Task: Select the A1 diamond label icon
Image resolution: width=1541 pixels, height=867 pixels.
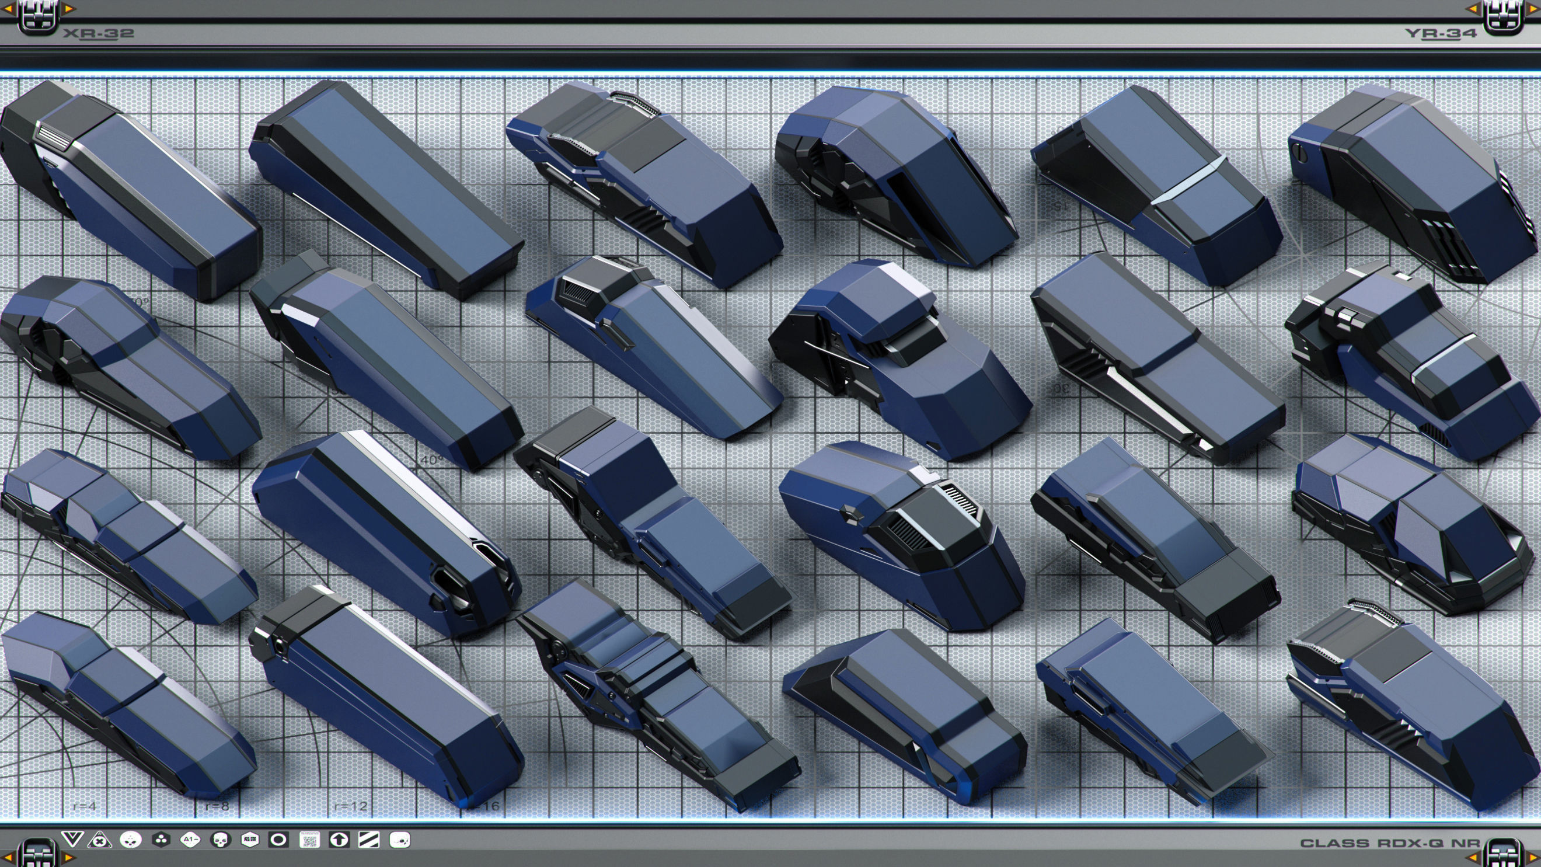Action: point(190,840)
